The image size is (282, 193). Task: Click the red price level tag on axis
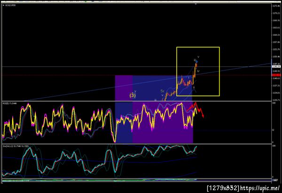[x=276, y=75]
